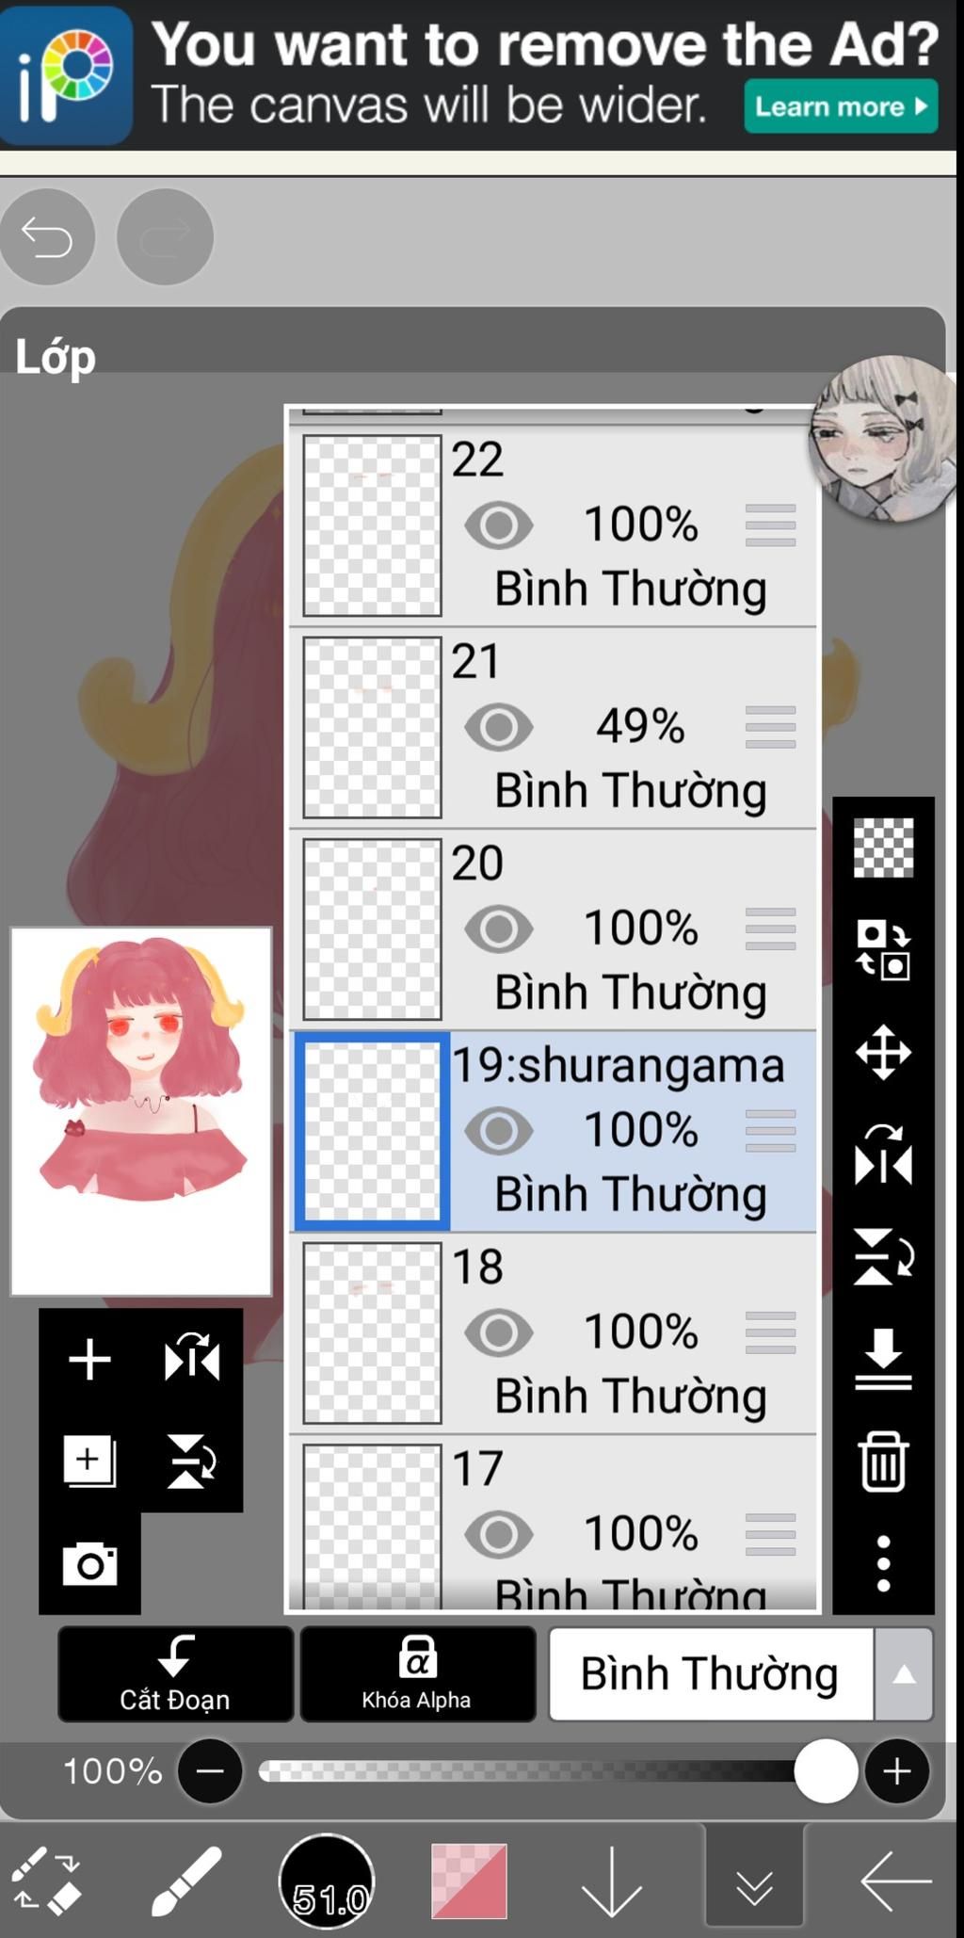Screen dimensions: 964x1938
Task: Add a new layer with plus icon
Action: point(90,1359)
